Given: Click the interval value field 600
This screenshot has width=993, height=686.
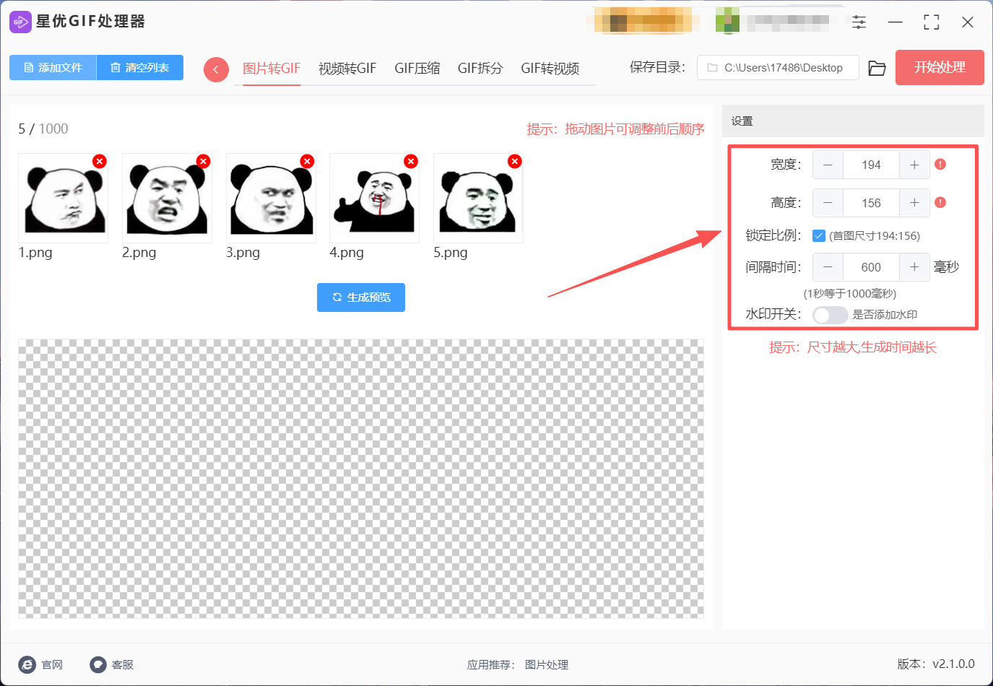Looking at the screenshot, I should [871, 267].
